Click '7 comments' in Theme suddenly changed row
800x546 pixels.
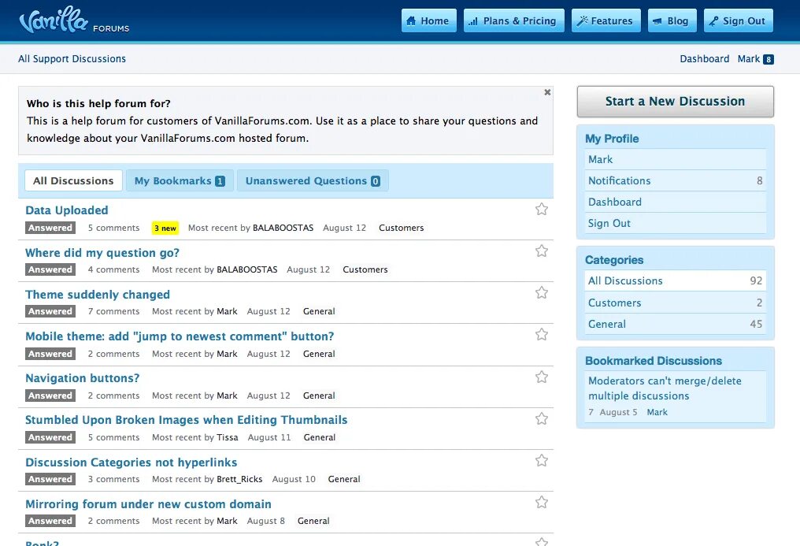click(x=113, y=311)
